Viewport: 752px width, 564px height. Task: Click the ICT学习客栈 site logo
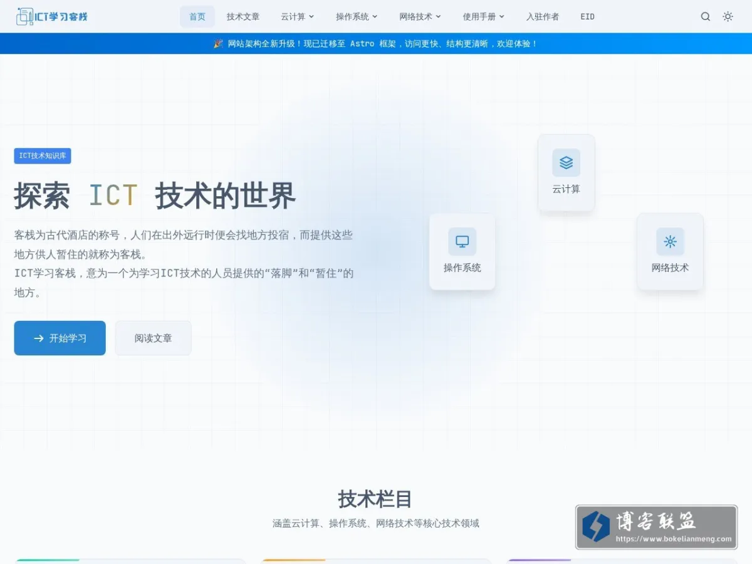[52, 16]
